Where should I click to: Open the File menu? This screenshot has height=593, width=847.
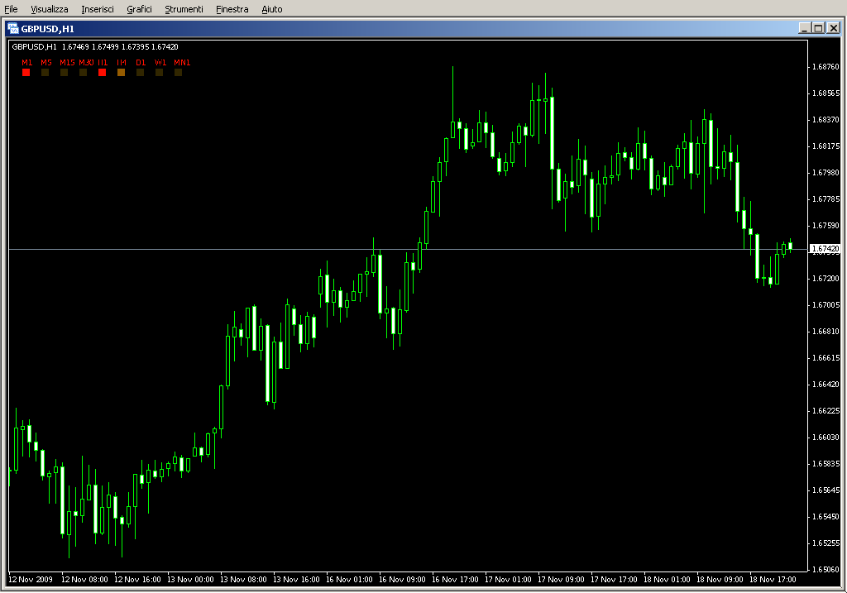[12, 9]
